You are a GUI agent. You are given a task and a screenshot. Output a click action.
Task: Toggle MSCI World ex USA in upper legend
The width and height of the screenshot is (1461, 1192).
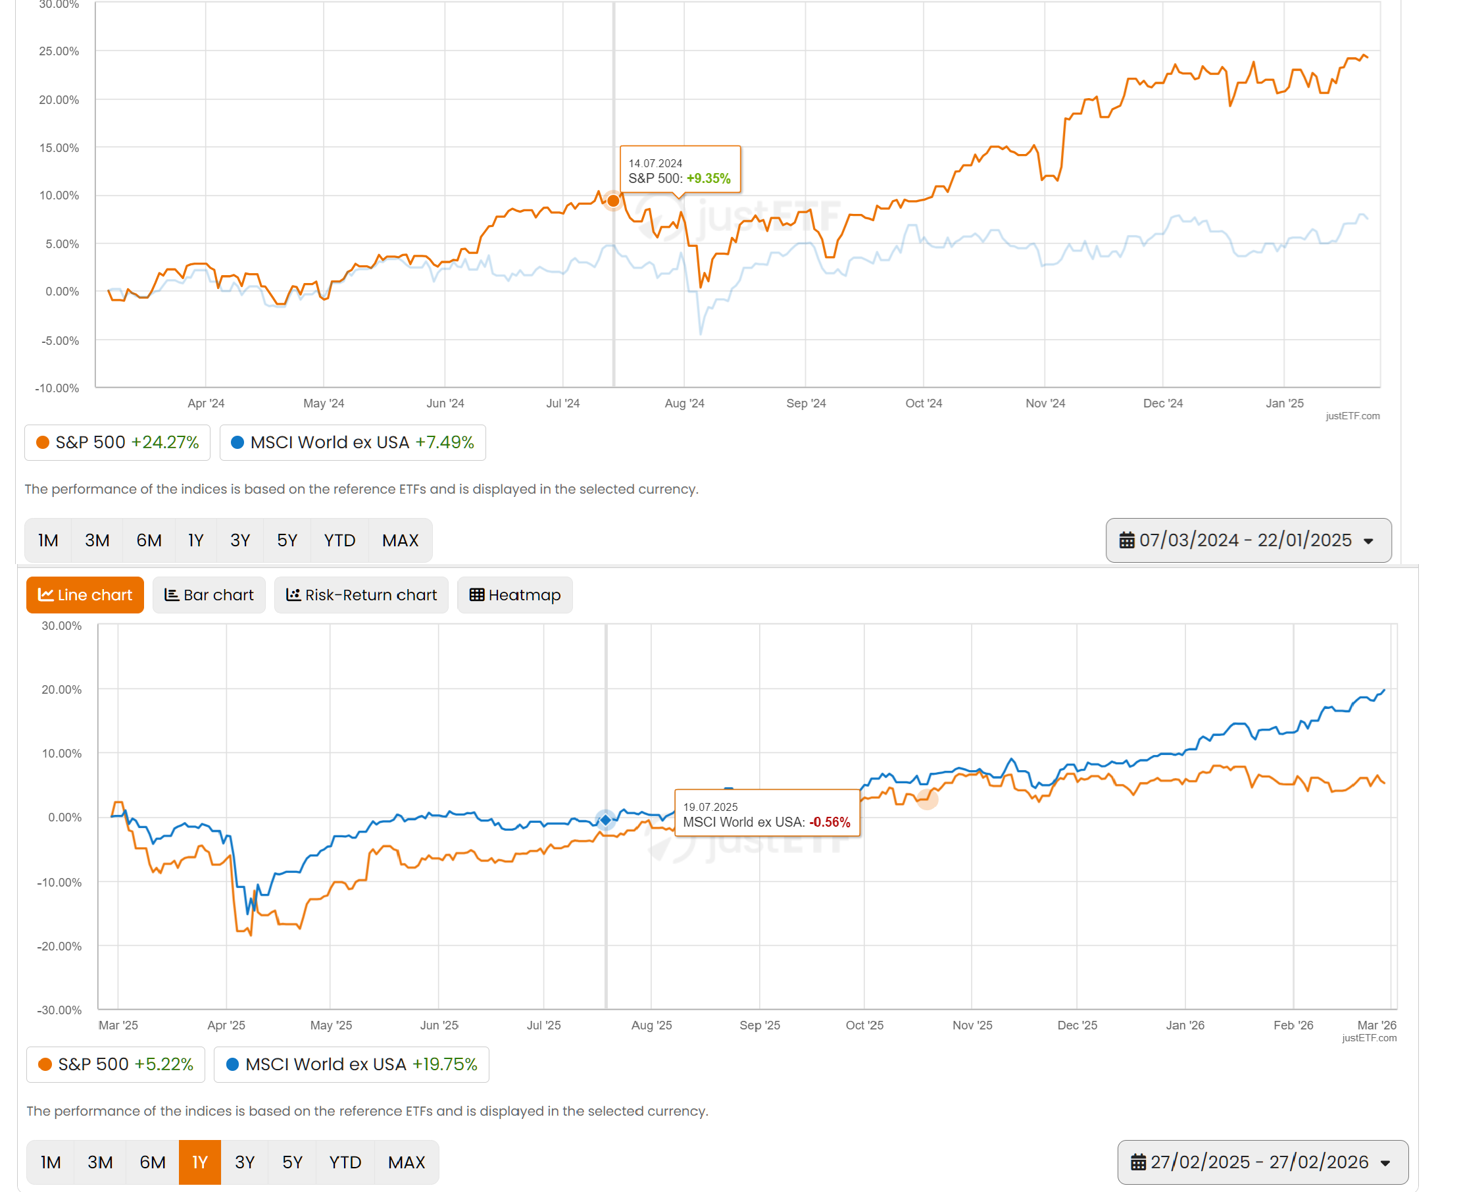click(x=352, y=442)
